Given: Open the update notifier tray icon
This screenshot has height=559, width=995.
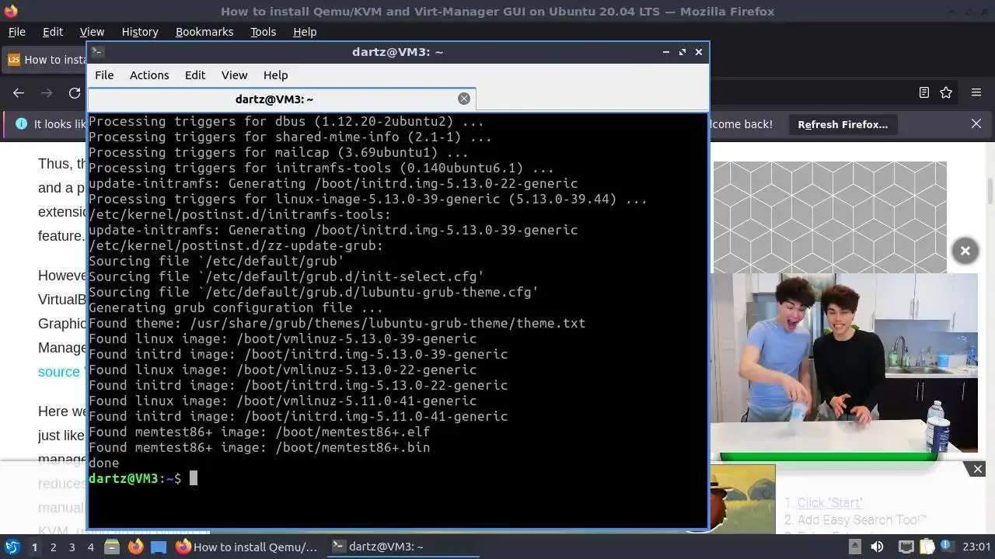Looking at the screenshot, I should [x=948, y=547].
